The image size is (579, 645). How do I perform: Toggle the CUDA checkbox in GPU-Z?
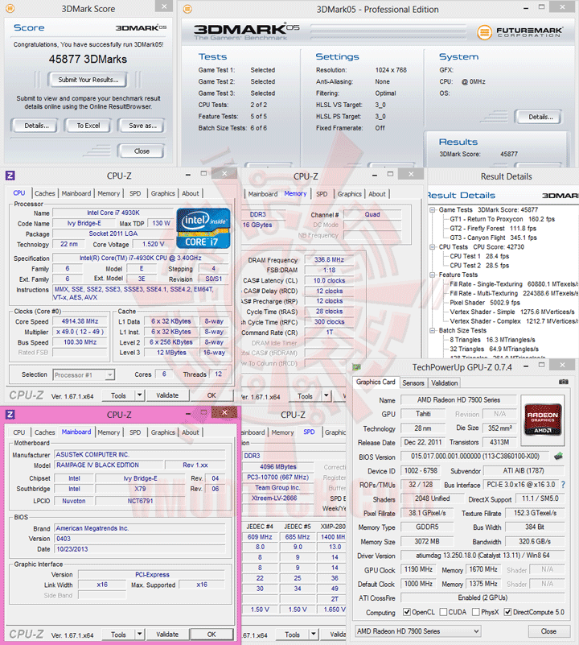click(443, 612)
